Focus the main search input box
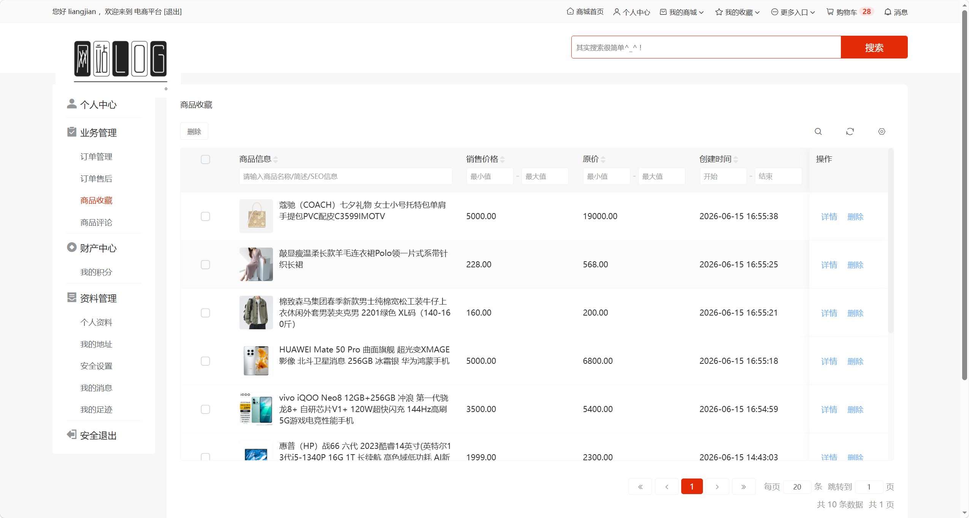The width and height of the screenshot is (969, 518). tap(706, 47)
